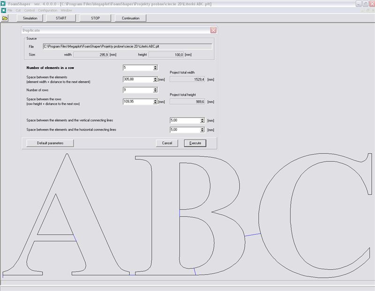
Task: Click the FoamShaper title bar icon
Action: (x=3, y=3)
